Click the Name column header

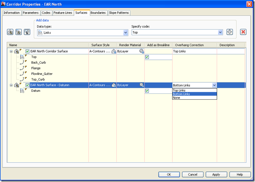pos(48,45)
